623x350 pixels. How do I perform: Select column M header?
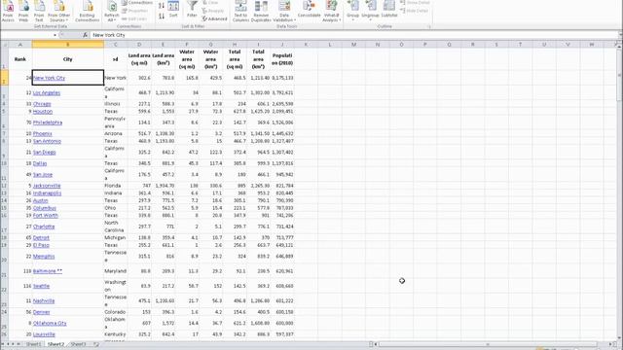(x=353, y=45)
